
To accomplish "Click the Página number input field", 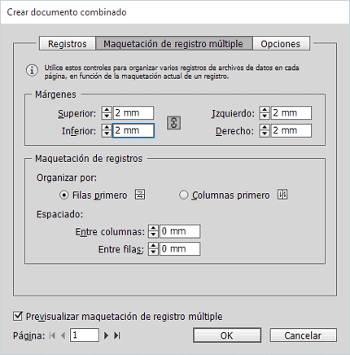I will pos(85,335).
